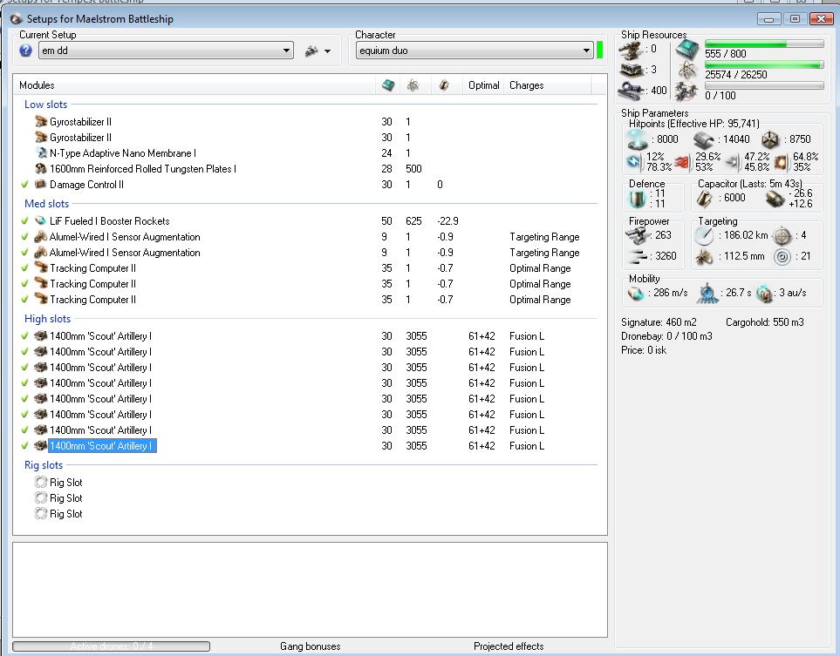The height and width of the screenshot is (656, 840).
Task: Click the thermal resistance icon beside 29.6%
Action: pyautogui.click(x=681, y=161)
